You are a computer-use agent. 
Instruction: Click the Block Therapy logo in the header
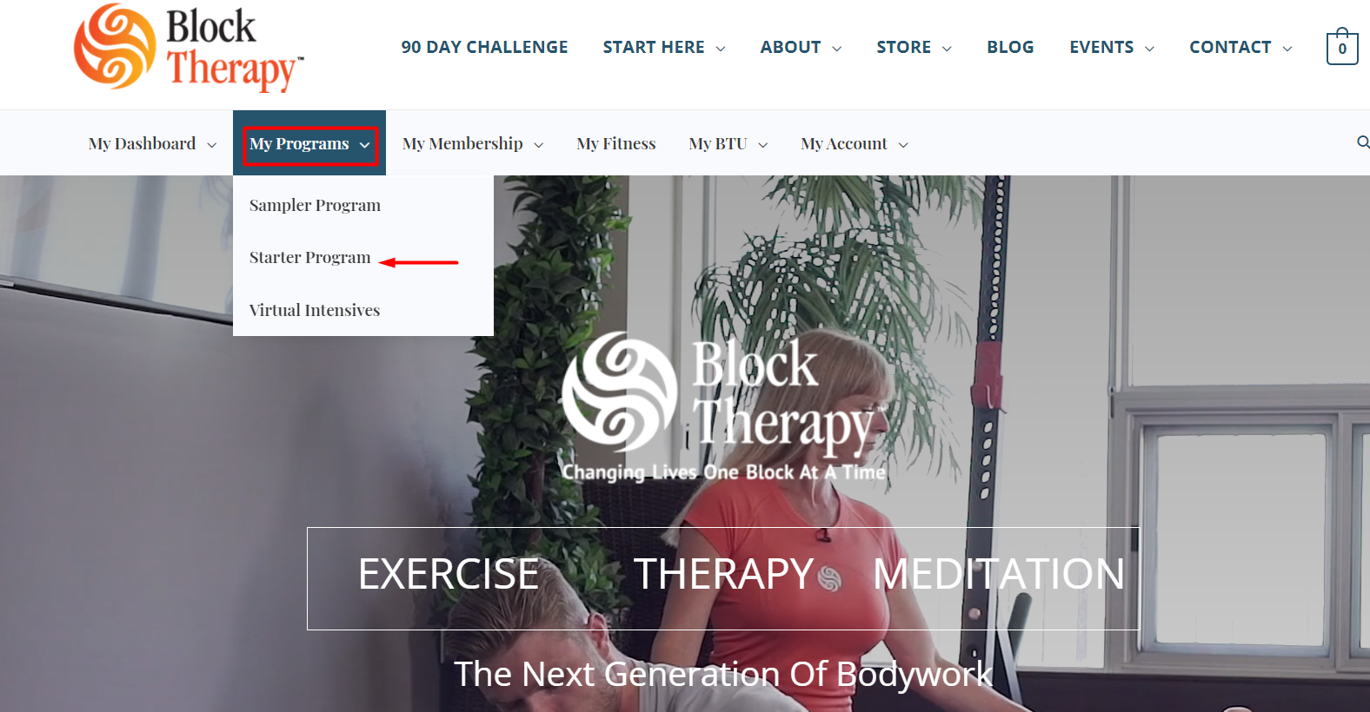click(x=189, y=49)
